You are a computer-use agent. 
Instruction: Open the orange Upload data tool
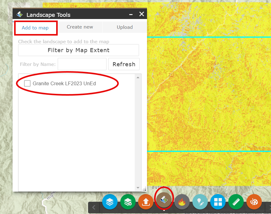click(146, 202)
